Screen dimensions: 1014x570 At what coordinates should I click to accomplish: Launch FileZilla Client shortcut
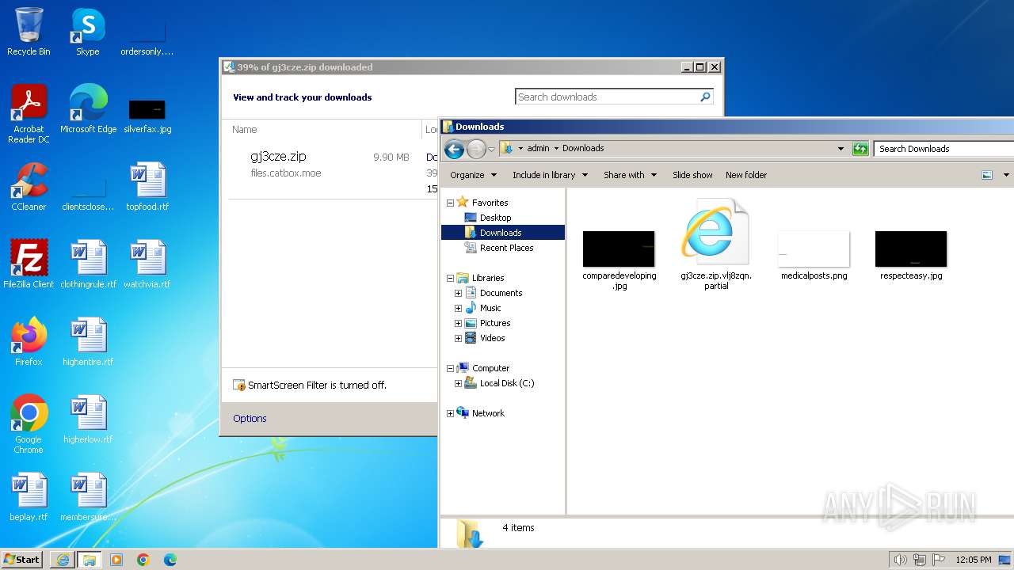click(x=29, y=264)
